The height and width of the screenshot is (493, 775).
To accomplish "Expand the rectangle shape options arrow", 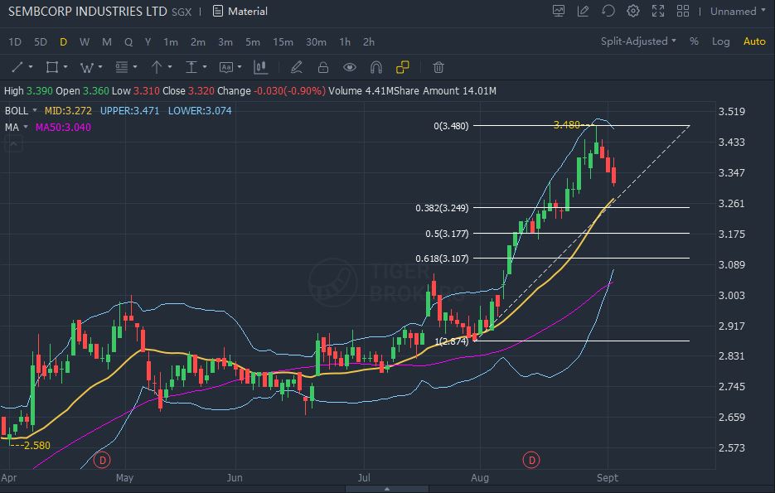I will click(65, 66).
